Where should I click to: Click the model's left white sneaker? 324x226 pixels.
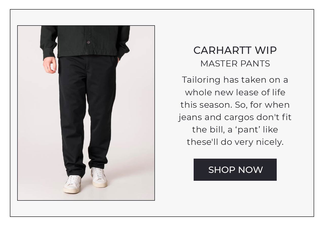tap(99, 177)
